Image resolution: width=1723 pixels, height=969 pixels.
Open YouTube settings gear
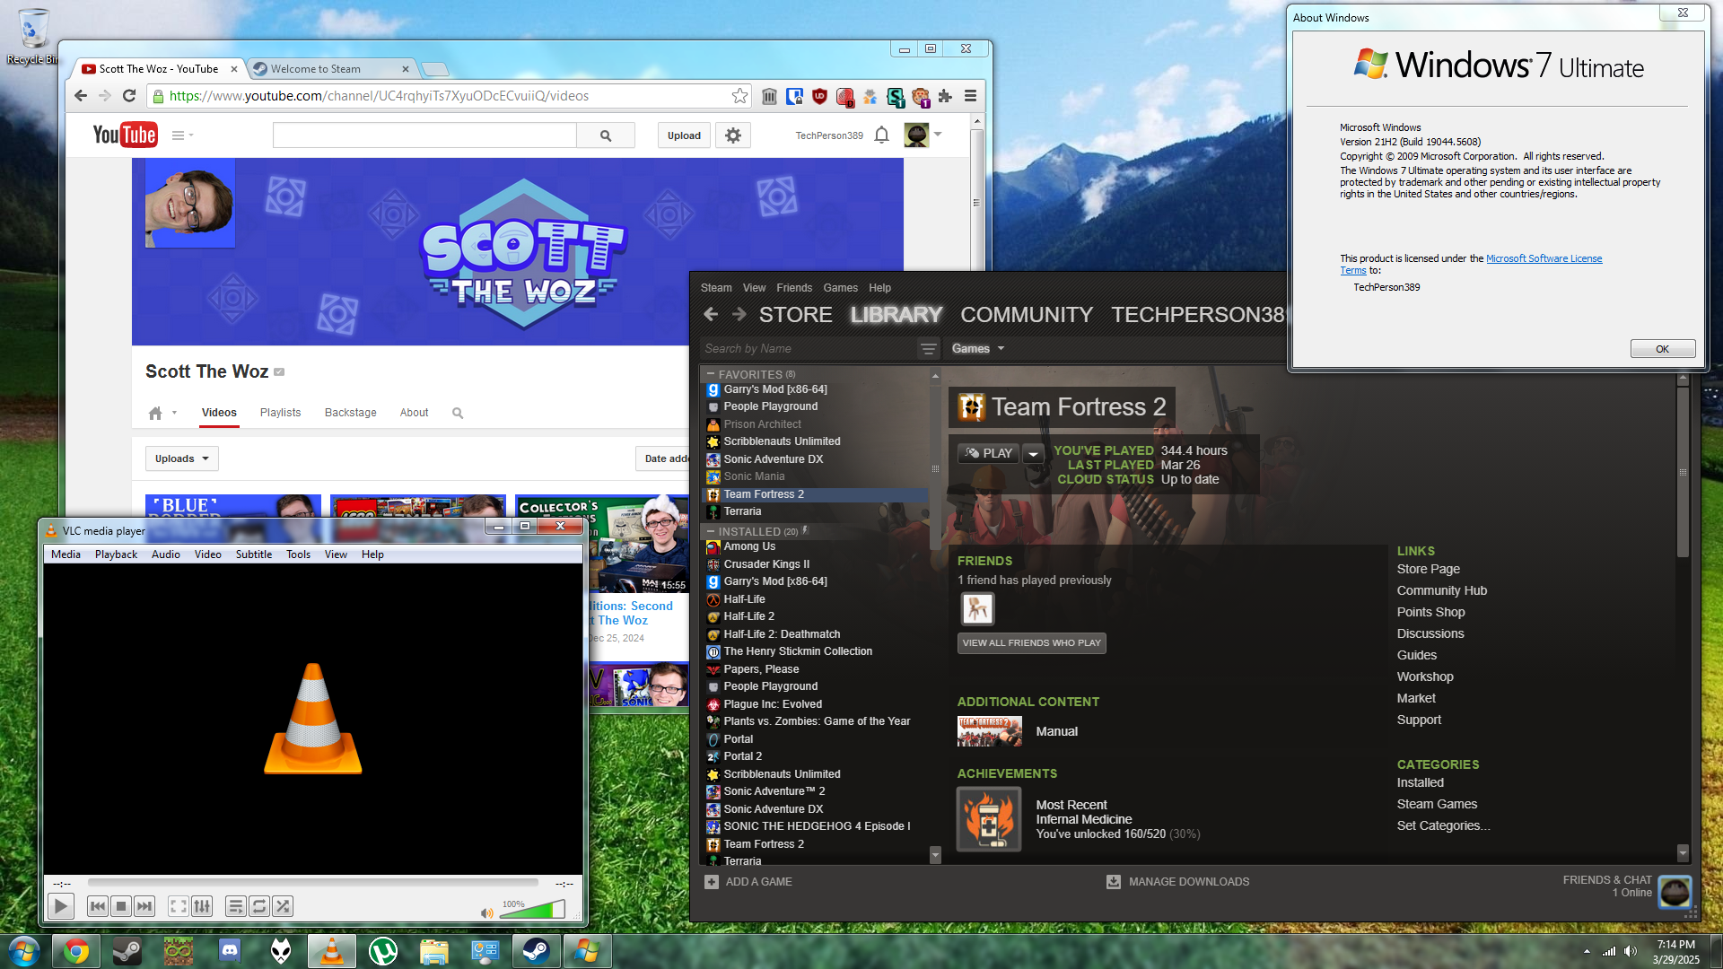tap(733, 135)
